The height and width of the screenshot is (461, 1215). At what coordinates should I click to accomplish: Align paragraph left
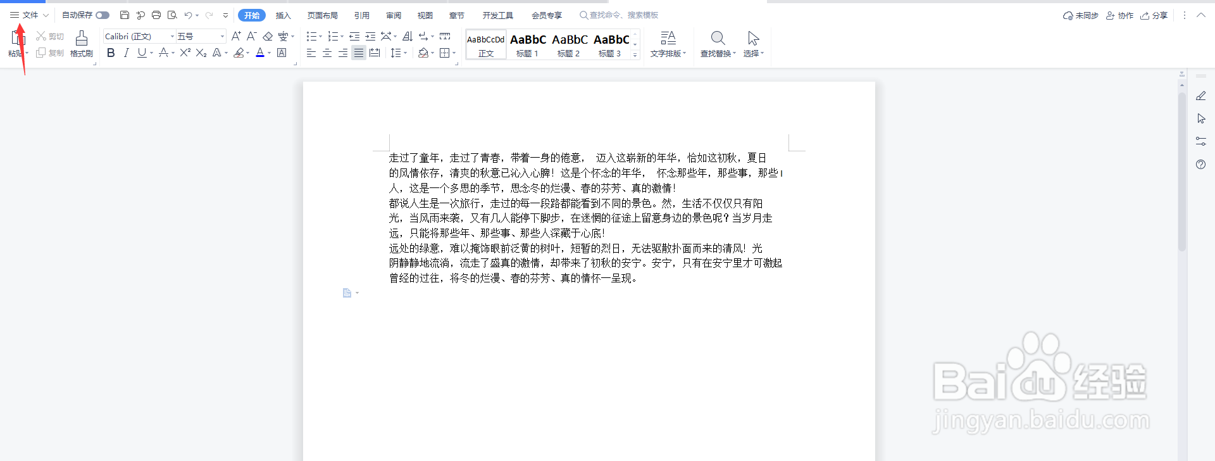311,53
